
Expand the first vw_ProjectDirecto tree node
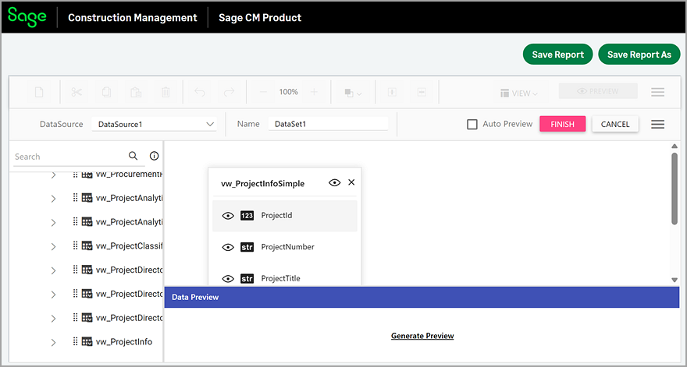pyautogui.click(x=53, y=270)
